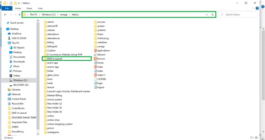Switch to details view layout

tap(252, 138)
